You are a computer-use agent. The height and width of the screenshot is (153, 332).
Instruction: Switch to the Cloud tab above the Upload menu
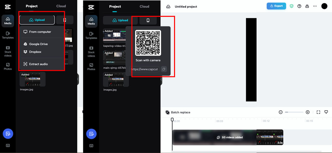point(61,6)
